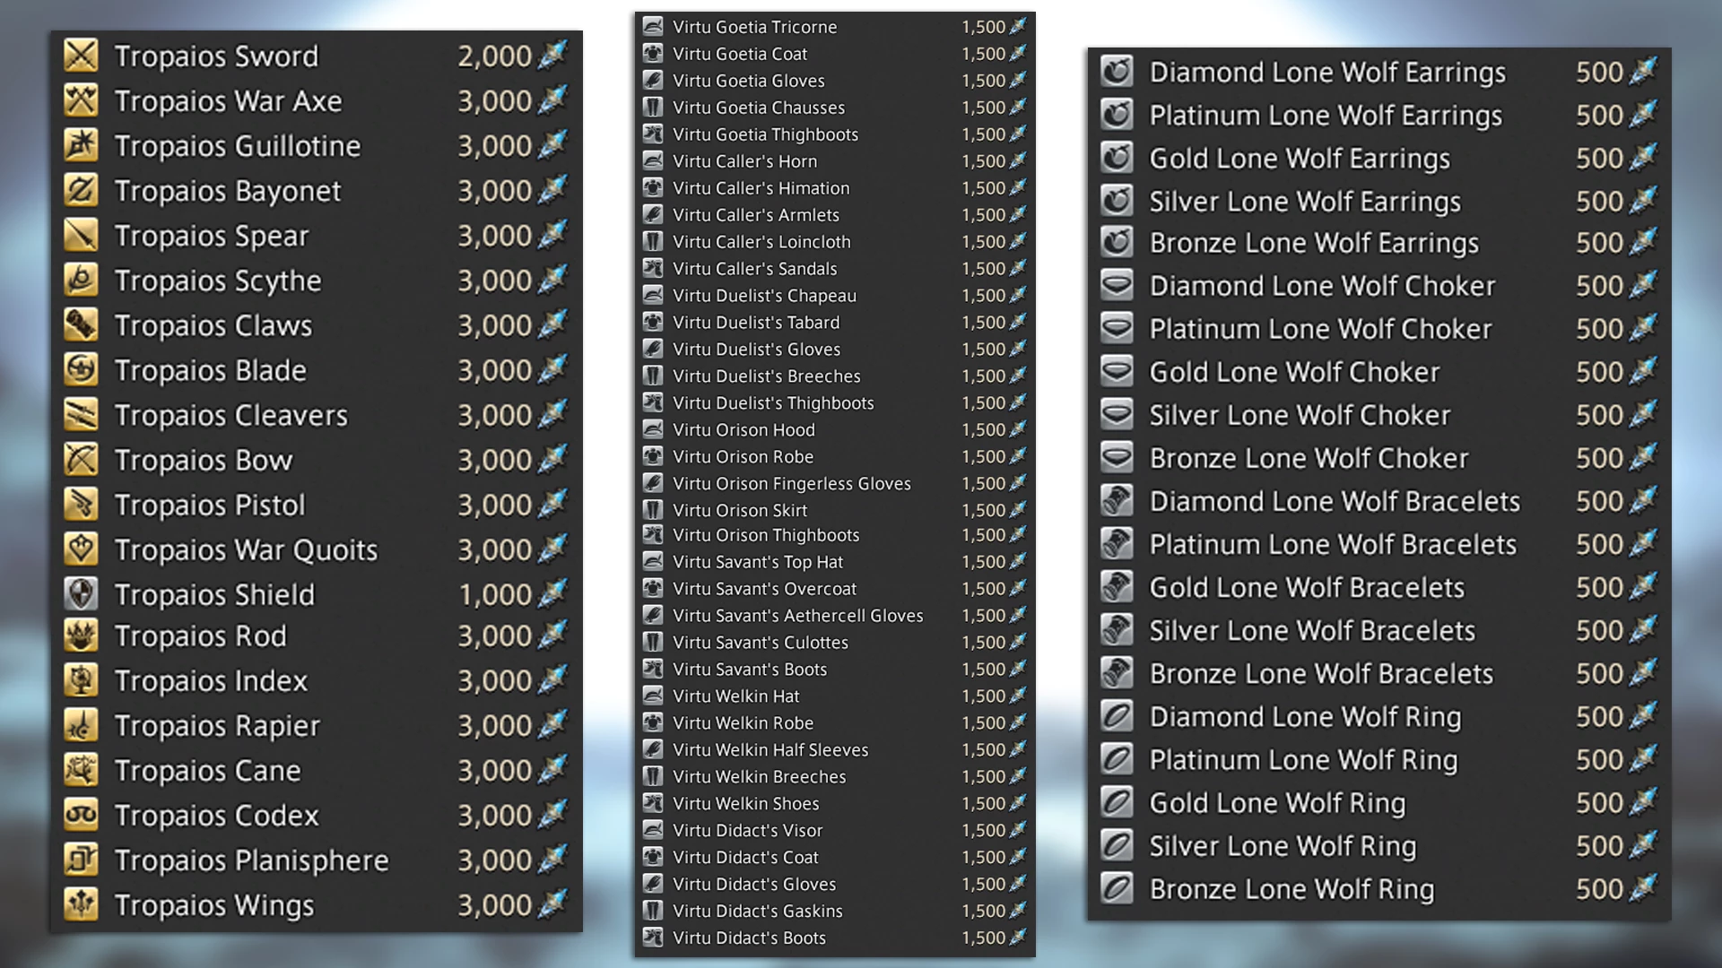Click the currency icon next to Tropaios Shield price
Image resolution: width=1722 pixels, height=968 pixels.
pyautogui.click(x=552, y=594)
